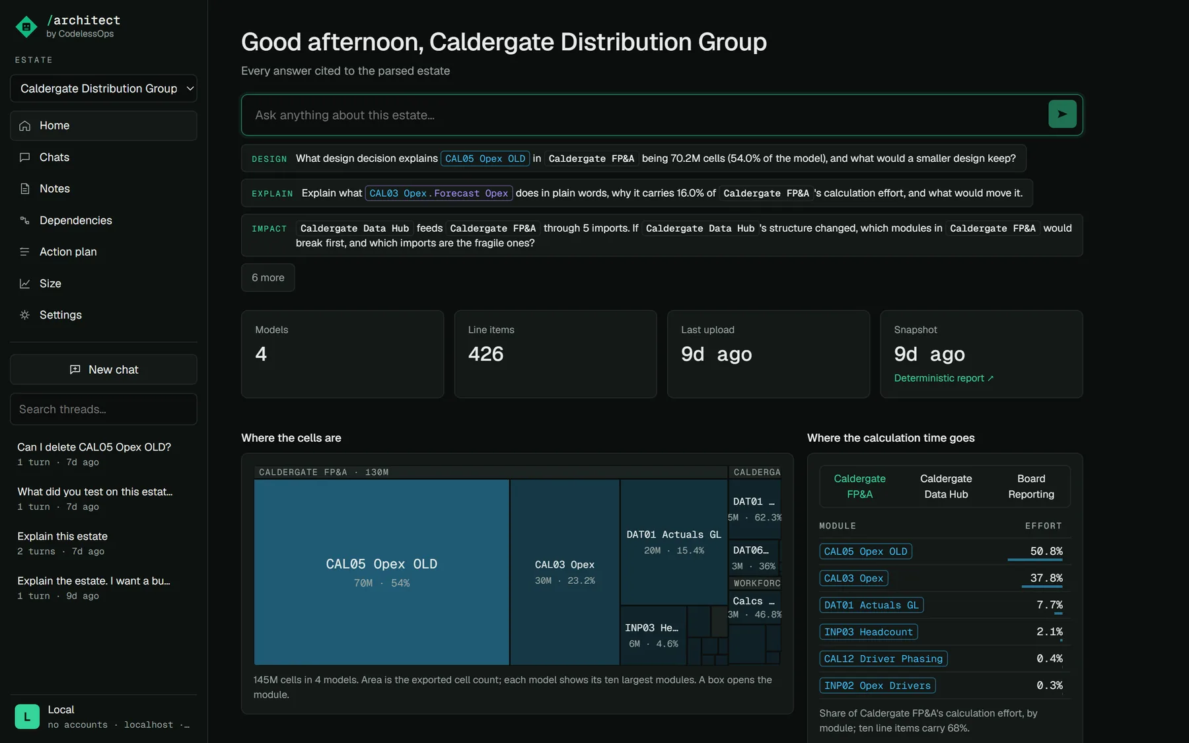Screen dimensions: 1189x743
Task: Click the Search threads field
Action: coord(104,409)
